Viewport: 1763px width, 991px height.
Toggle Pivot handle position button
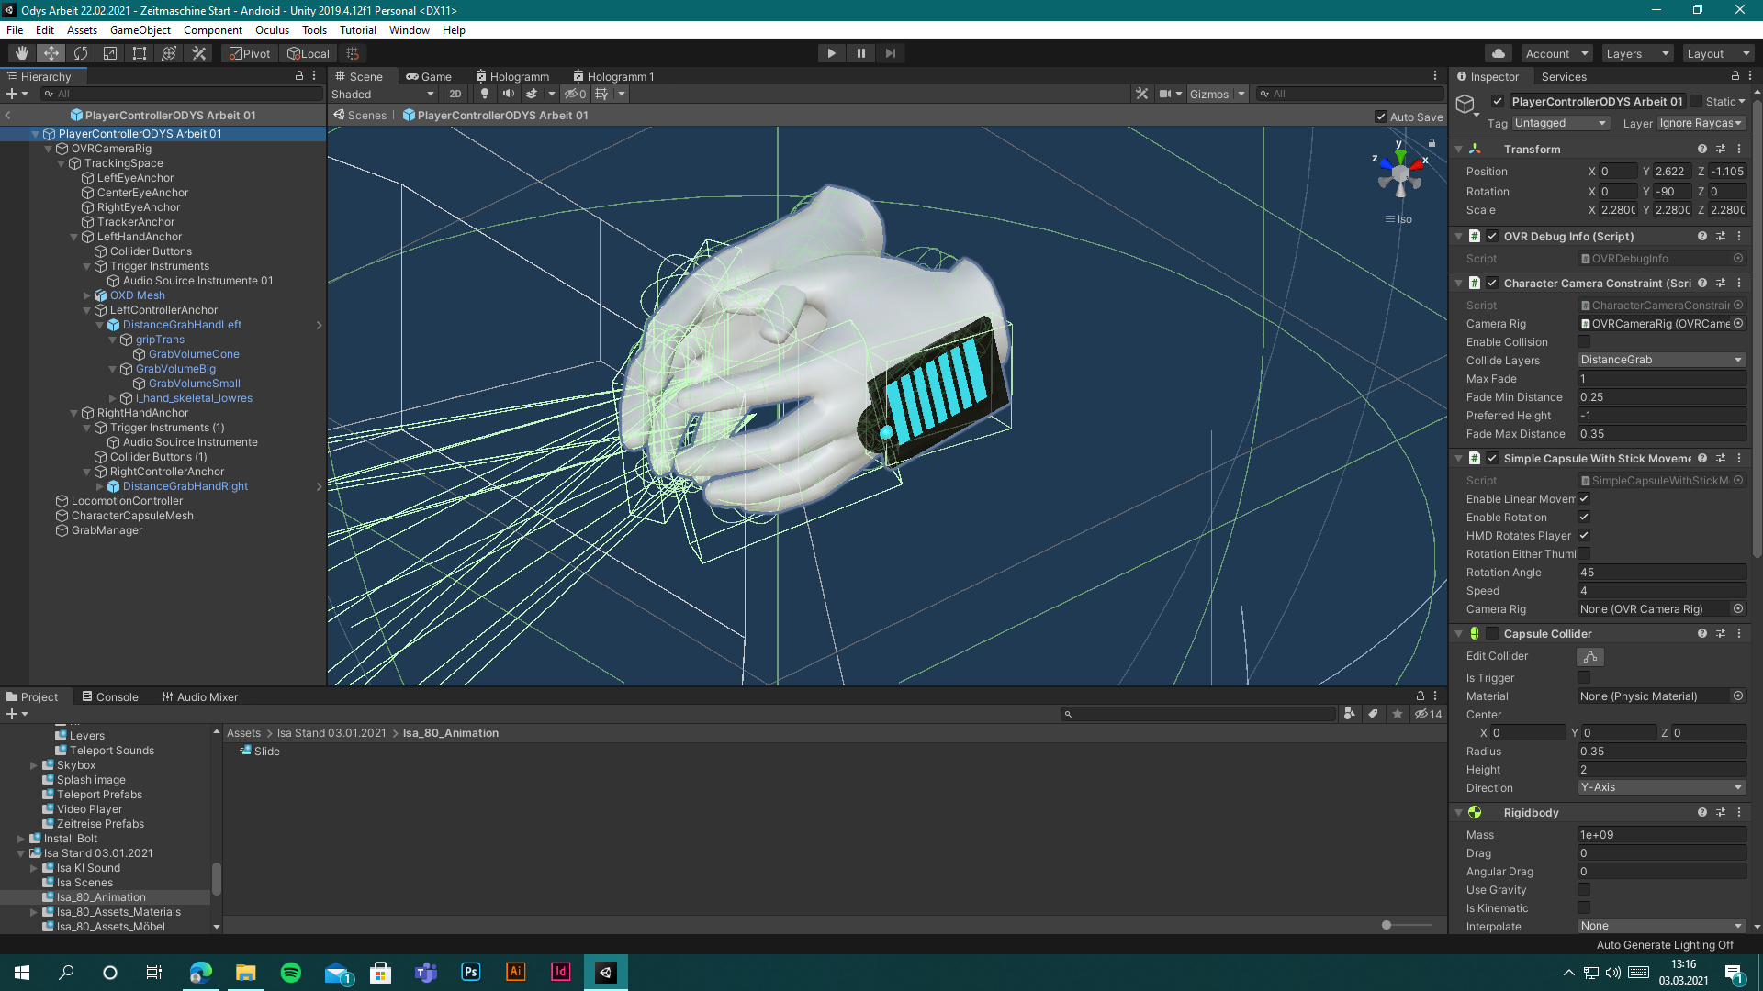click(x=250, y=53)
